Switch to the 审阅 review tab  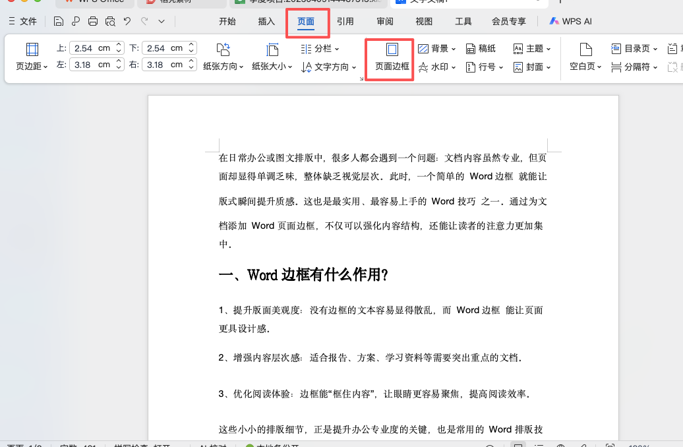coord(385,21)
